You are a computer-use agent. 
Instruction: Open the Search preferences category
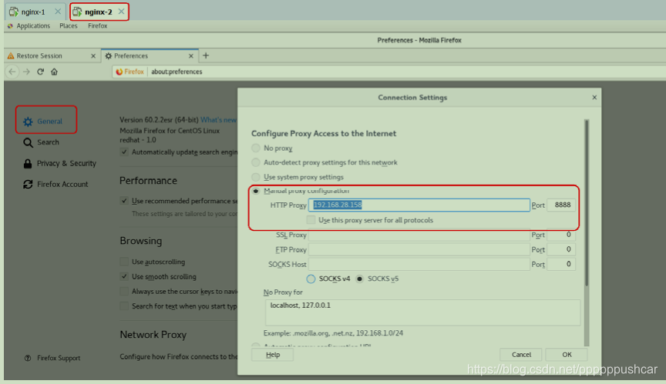tap(41, 142)
